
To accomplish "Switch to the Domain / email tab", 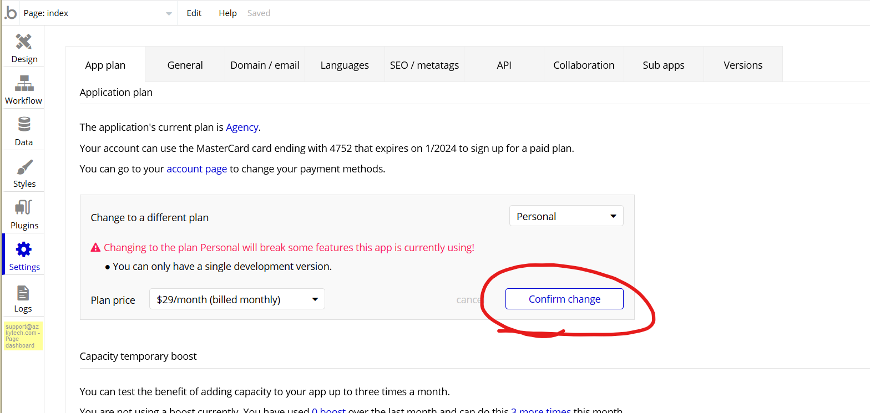I will coord(265,65).
